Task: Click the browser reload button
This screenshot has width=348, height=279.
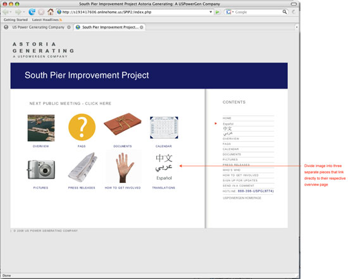Action: 32,12
